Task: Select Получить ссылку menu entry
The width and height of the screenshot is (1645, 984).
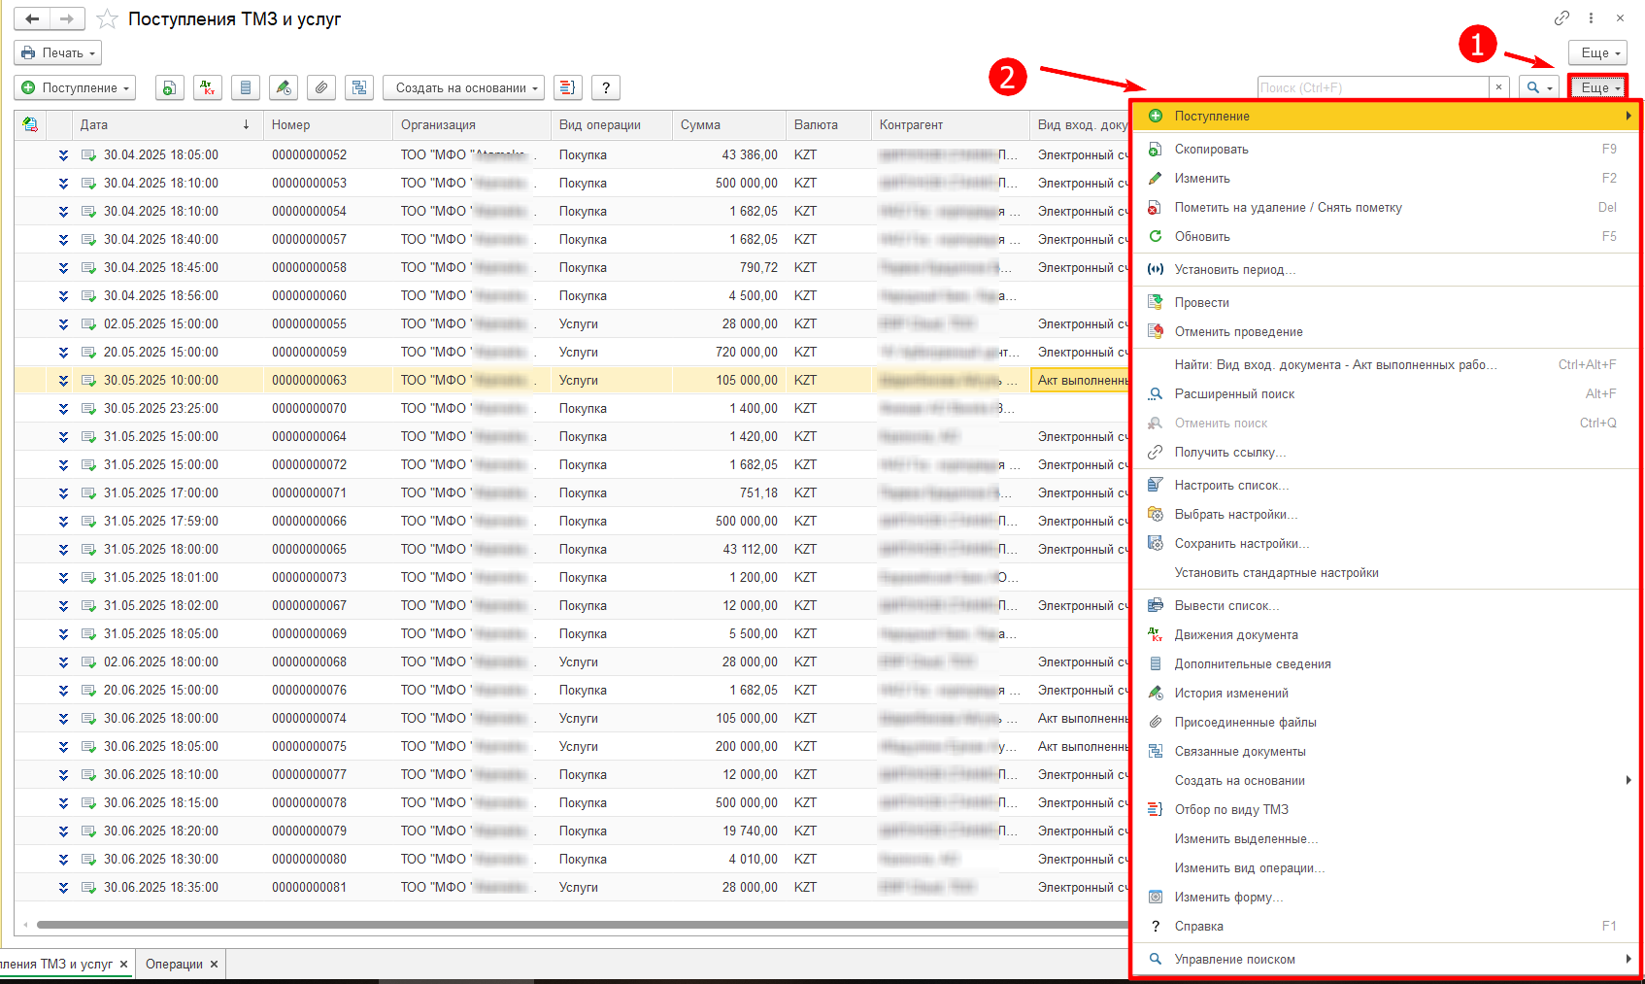Action: click(x=1387, y=452)
